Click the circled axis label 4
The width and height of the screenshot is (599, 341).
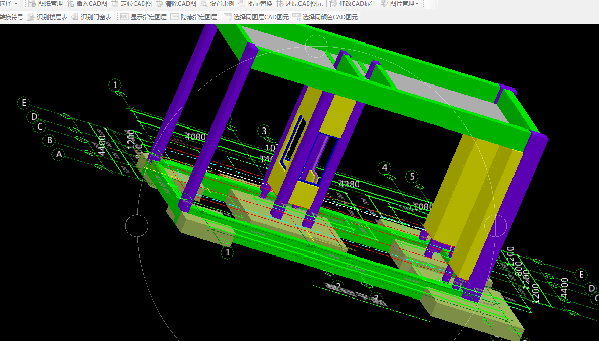384,167
